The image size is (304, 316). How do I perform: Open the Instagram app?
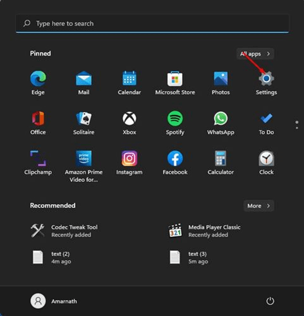coord(130,163)
